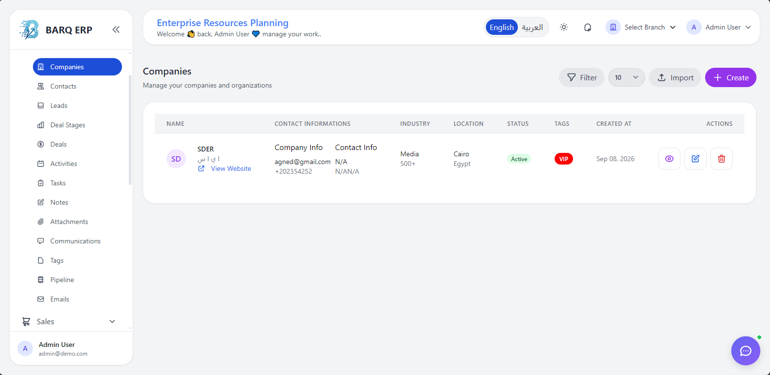The height and width of the screenshot is (375, 770).
Task: Open the chat support bubble
Action: [x=746, y=351]
